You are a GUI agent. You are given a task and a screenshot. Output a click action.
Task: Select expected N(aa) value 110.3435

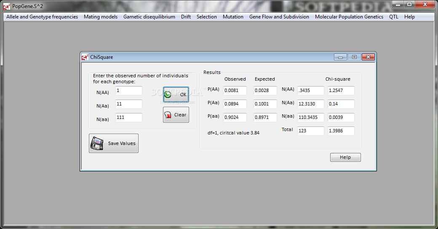[x=311, y=117]
